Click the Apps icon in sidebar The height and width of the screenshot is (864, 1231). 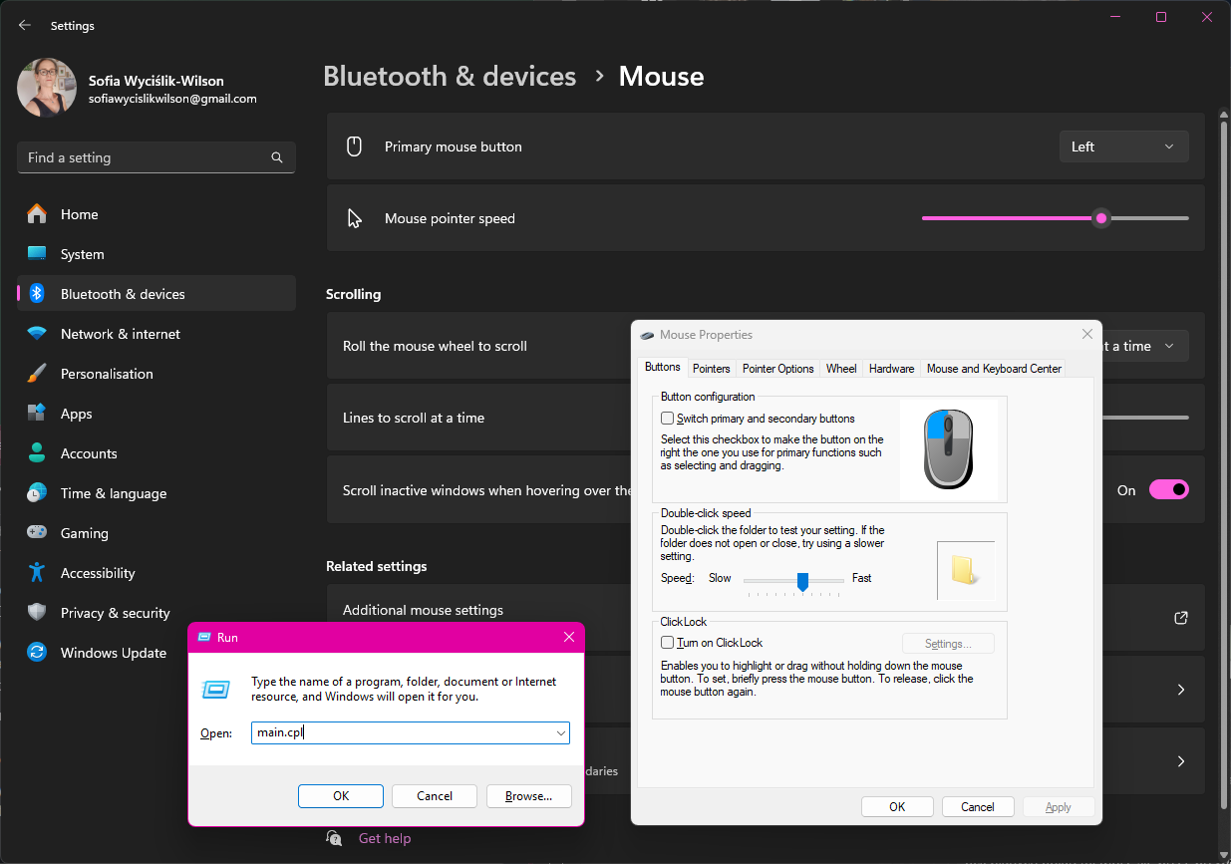[x=37, y=414]
